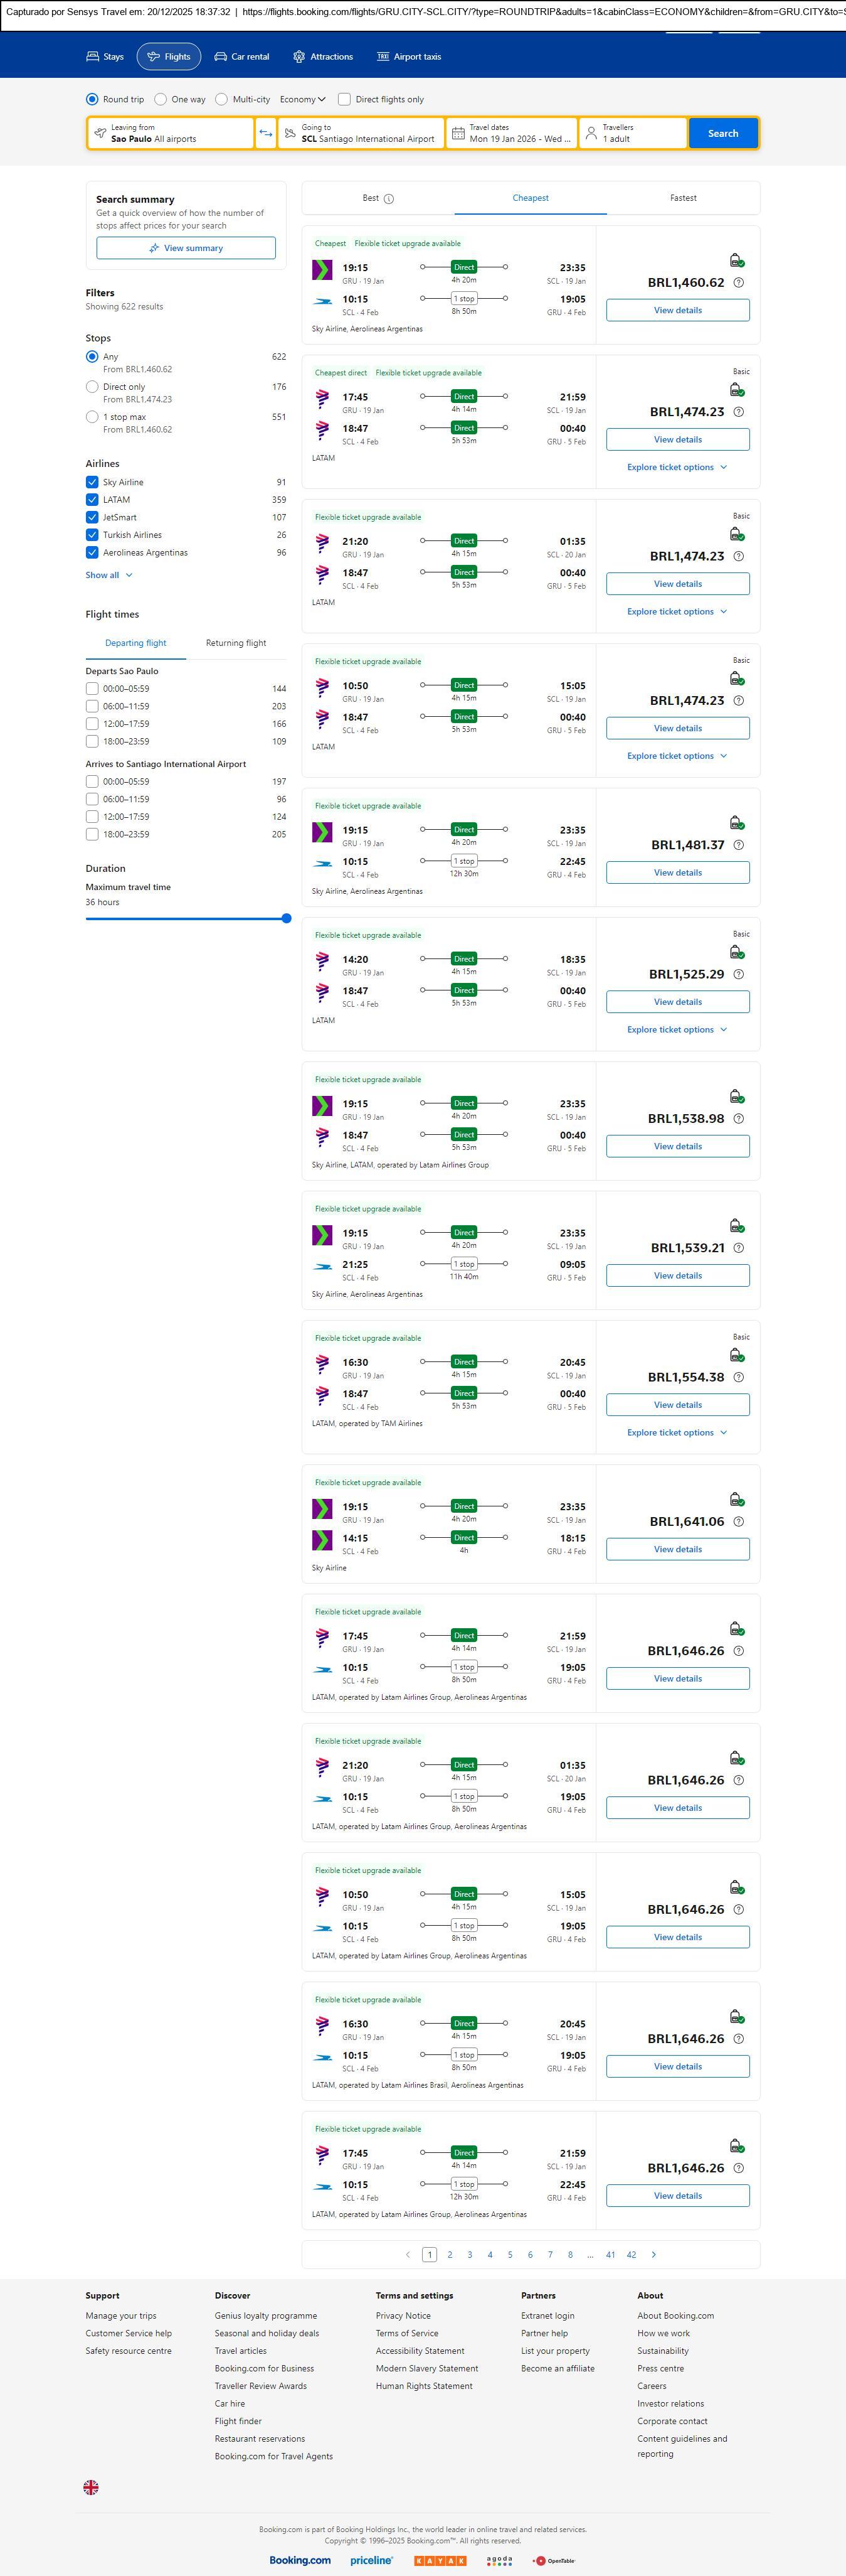
Task: Click the help icon beside BRL1,641.06 price
Action: [738, 1521]
